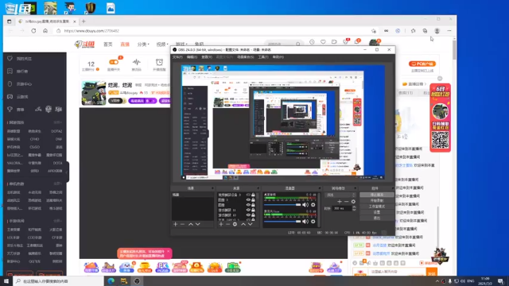This screenshot has height=286, width=509.
Task: Open the cloud gaming controller icon in sidebar
Action: click(x=10, y=97)
